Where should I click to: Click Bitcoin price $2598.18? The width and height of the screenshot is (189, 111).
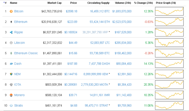(x=71, y=11)
